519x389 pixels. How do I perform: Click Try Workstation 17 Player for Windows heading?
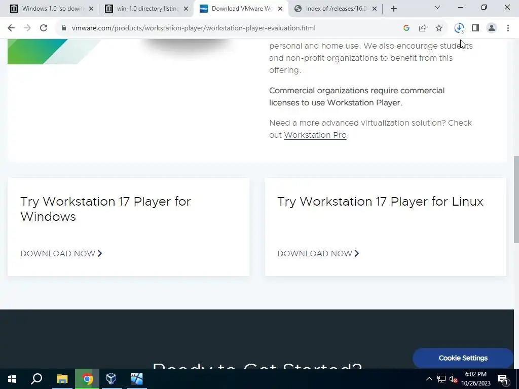(105, 209)
